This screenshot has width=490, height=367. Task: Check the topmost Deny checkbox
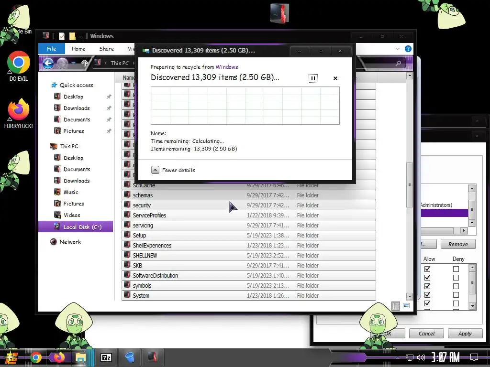point(456,269)
